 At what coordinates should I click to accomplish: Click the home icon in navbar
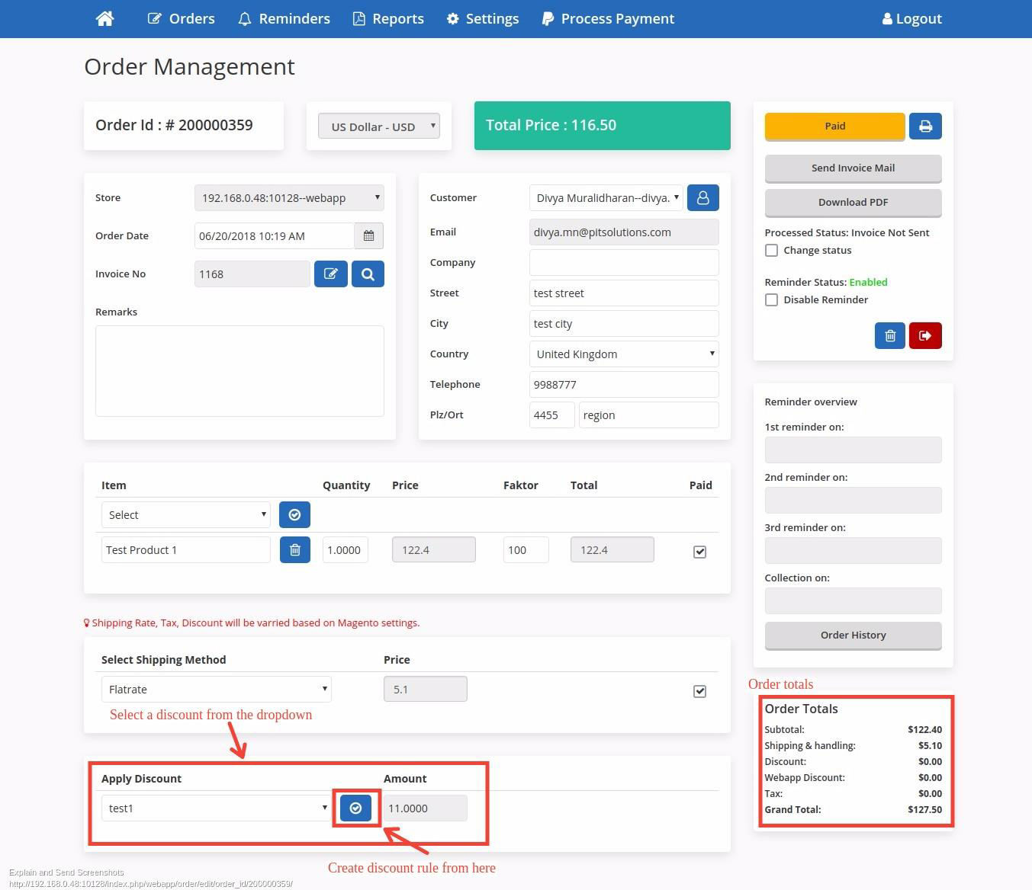pos(105,18)
